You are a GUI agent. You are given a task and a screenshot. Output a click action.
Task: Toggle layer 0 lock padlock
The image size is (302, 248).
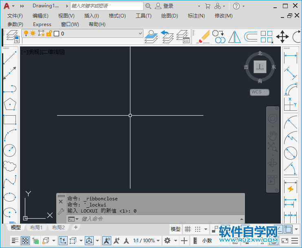coord(49,33)
